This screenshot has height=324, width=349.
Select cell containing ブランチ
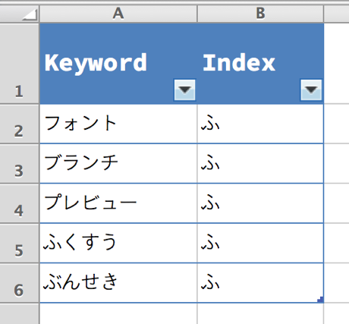(x=118, y=164)
